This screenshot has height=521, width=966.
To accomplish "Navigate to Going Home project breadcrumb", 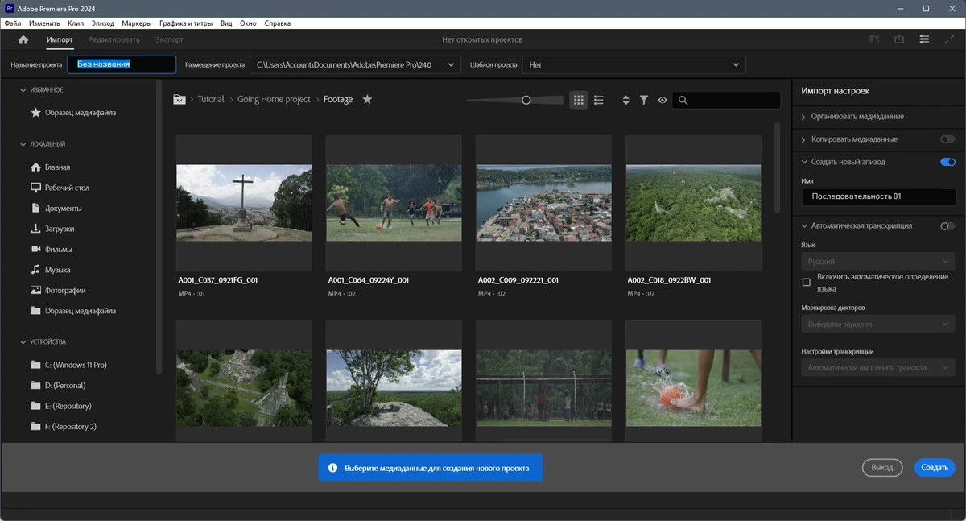I will point(274,100).
